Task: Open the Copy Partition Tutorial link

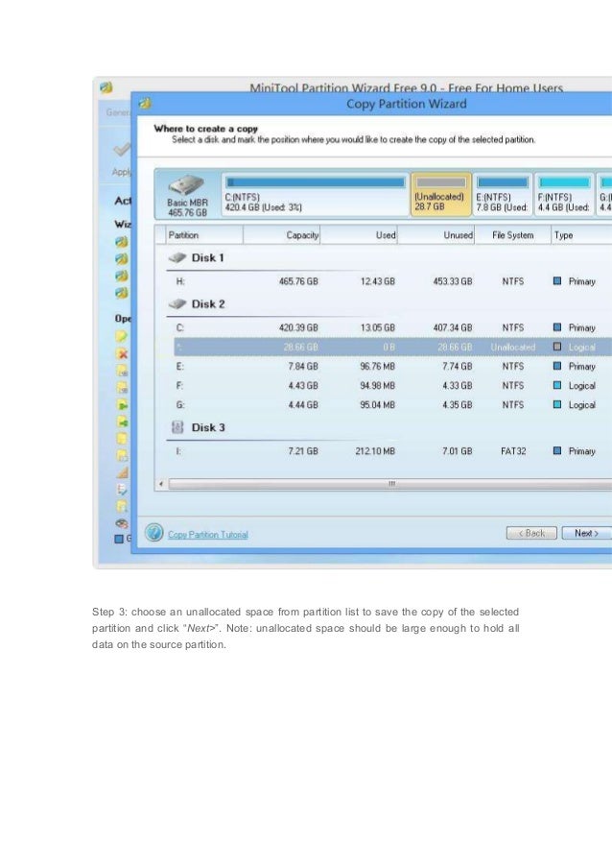Action: click(x=208, y=535)
